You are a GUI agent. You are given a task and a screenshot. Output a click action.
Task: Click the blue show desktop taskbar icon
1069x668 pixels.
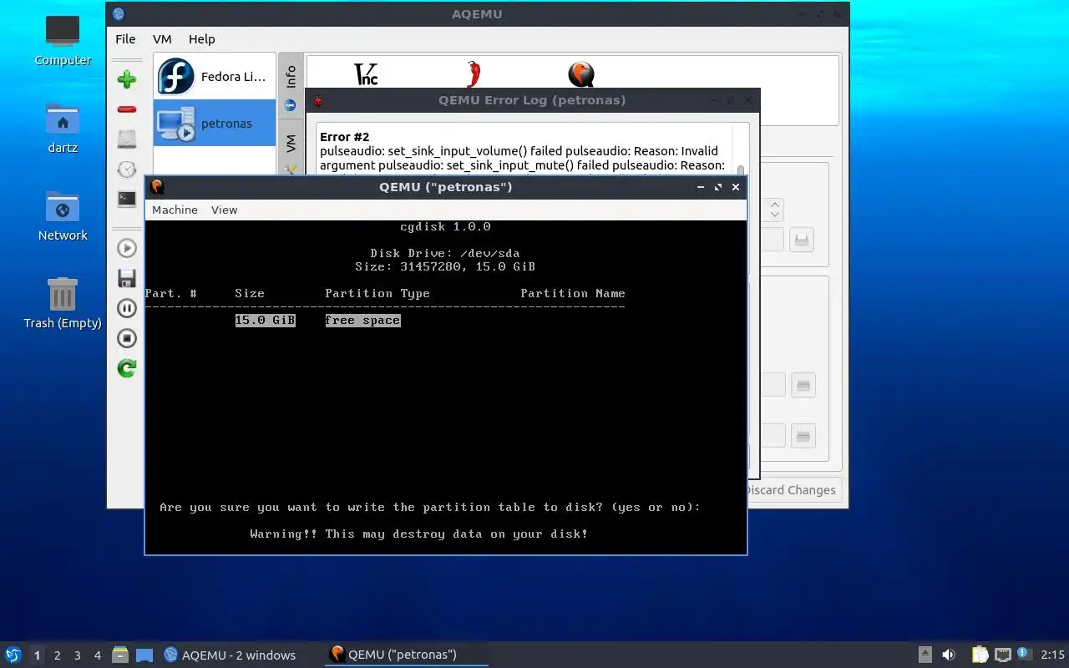(x=144, y=655)
